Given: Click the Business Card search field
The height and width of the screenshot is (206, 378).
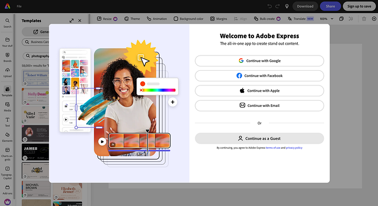Looking at the screenshot, I should [x=36, y=42].
